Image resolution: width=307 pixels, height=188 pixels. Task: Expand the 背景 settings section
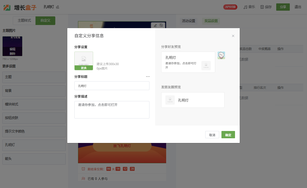click(x=34, y=91)
